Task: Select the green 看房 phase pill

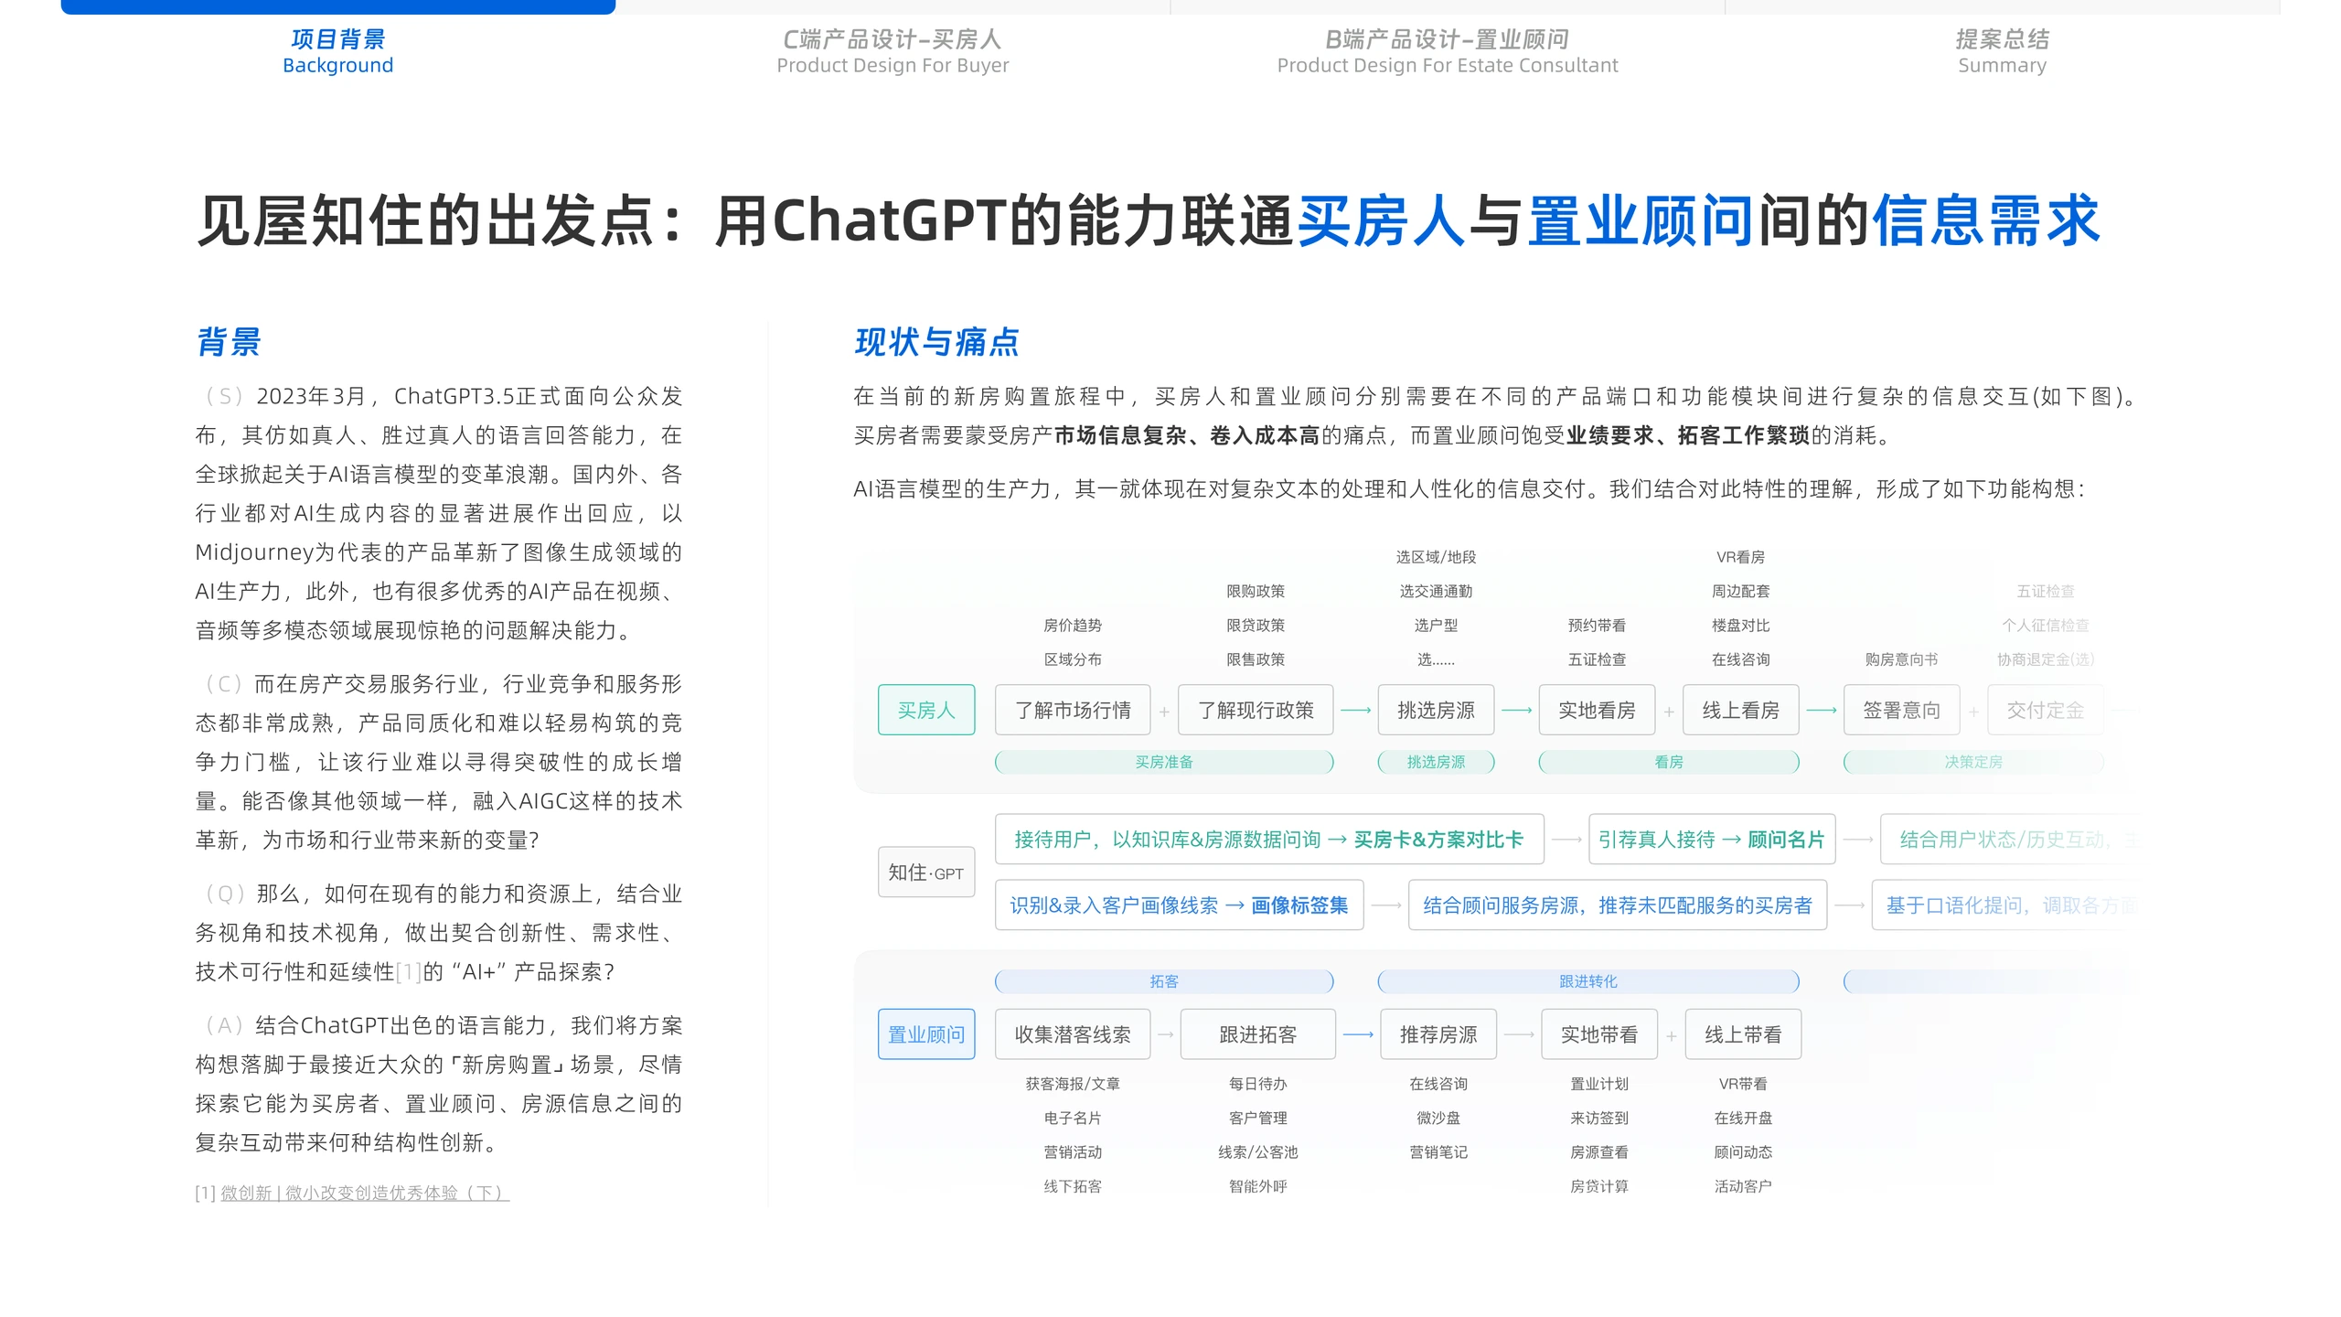Action: point(1669,762)
